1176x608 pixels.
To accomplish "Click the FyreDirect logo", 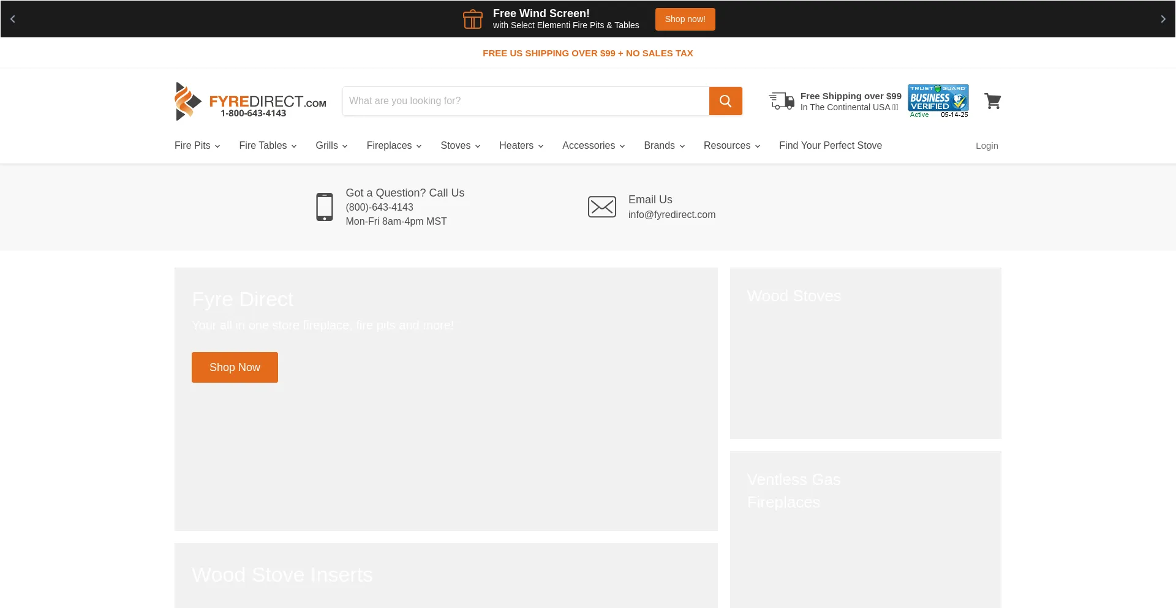I will (x=250, y=101).
